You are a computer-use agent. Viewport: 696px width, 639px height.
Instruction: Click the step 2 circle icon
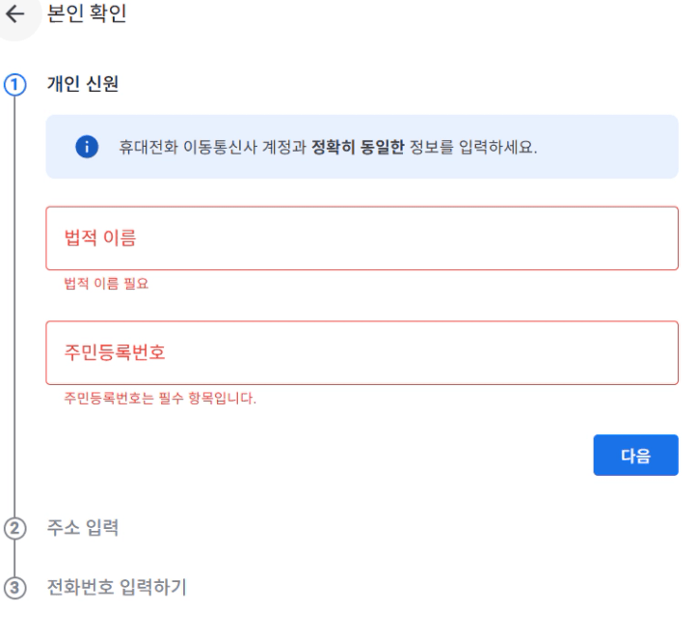pos(14,528)
